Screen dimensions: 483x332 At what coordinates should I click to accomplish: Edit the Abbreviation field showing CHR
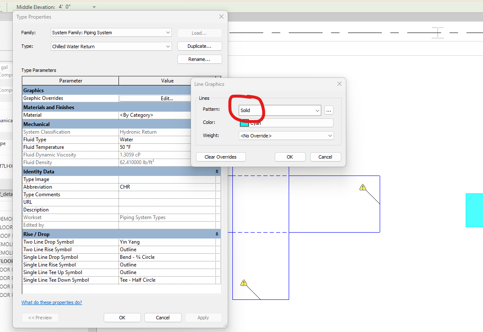[x=167, y=187]
